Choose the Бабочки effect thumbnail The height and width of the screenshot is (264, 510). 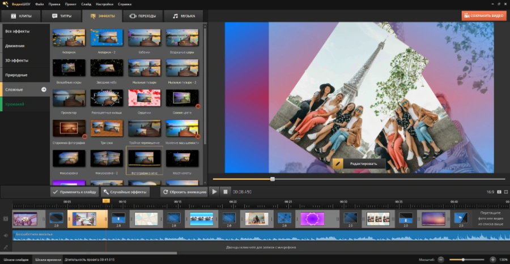click(x=144, y=38)
